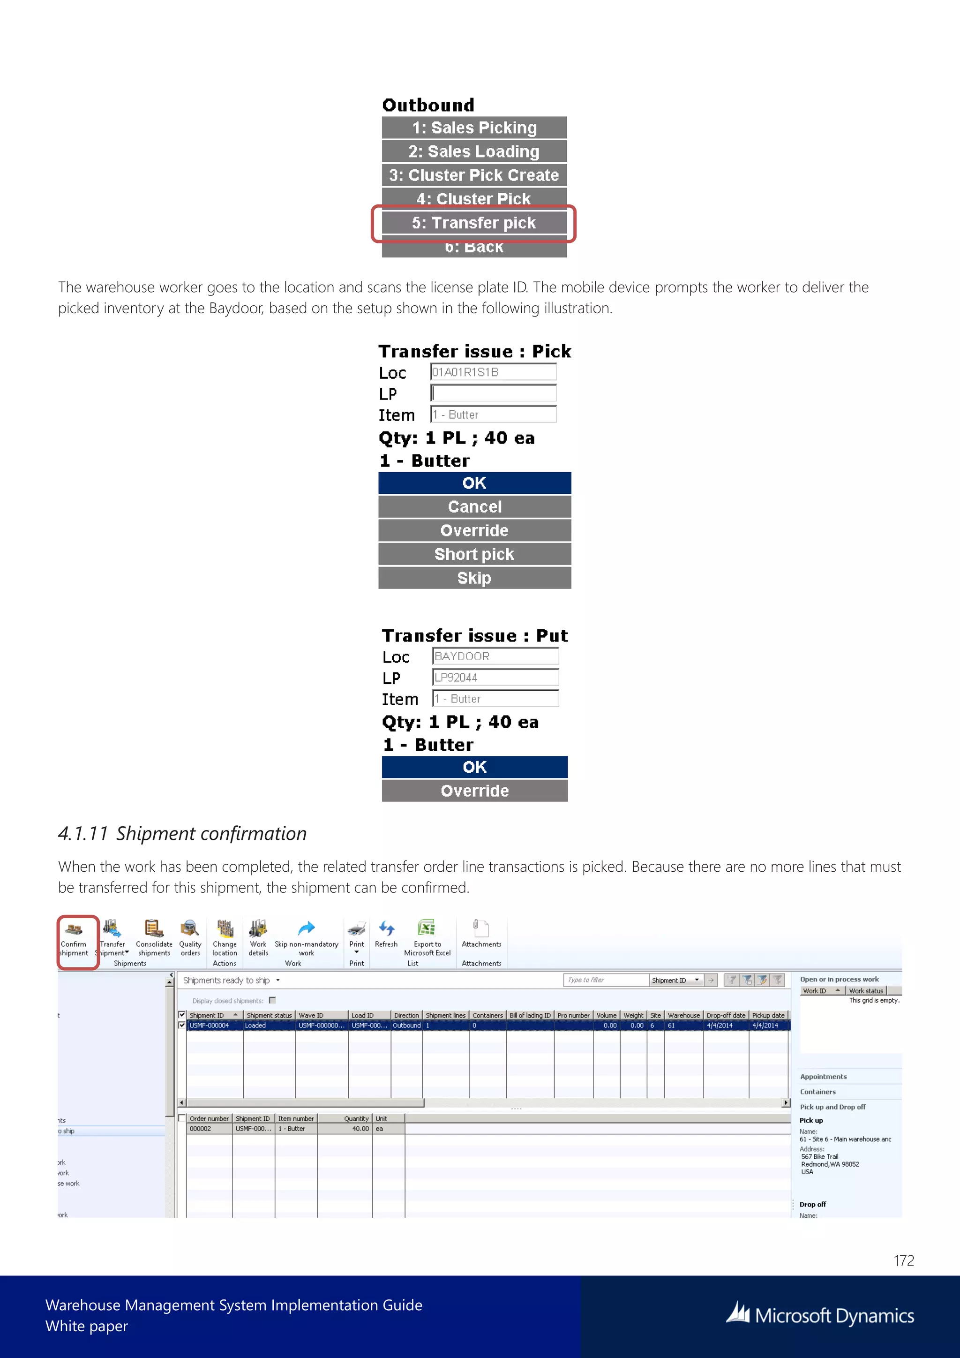Click the Quantity 40.00 cell
960x1358 pixels.
pyautogui.click(x=345, y=1129)
